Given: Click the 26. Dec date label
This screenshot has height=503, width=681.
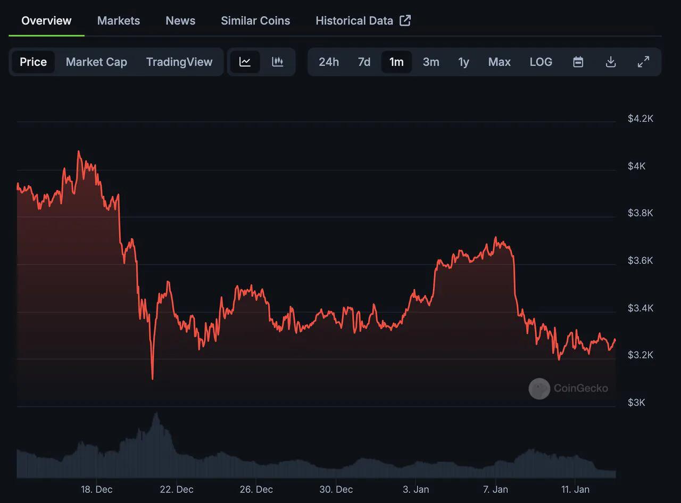Looking at the screenshot, I should pyautogui.click(x=256, y=489).
